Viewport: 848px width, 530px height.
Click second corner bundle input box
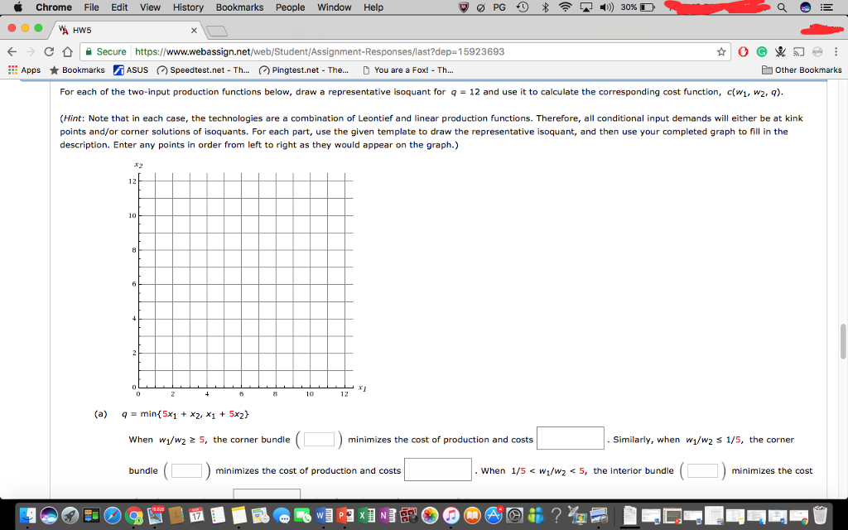(186, 470)
